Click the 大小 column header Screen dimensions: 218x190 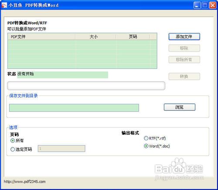(95, 37)
